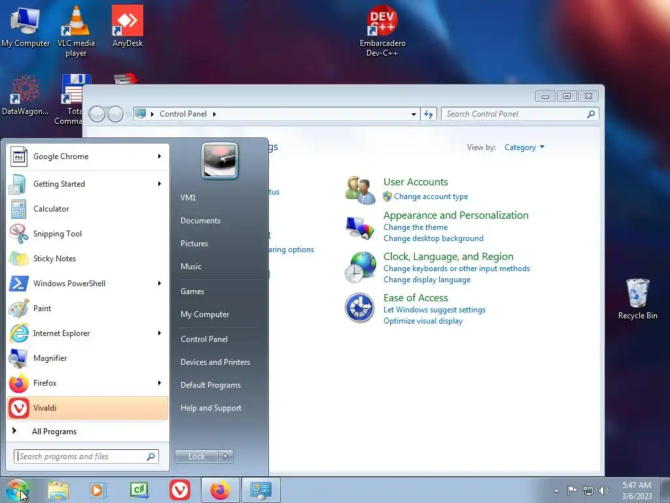
Task: Launch Windows PowerShell from Start menu
Action: click(88, 283)
